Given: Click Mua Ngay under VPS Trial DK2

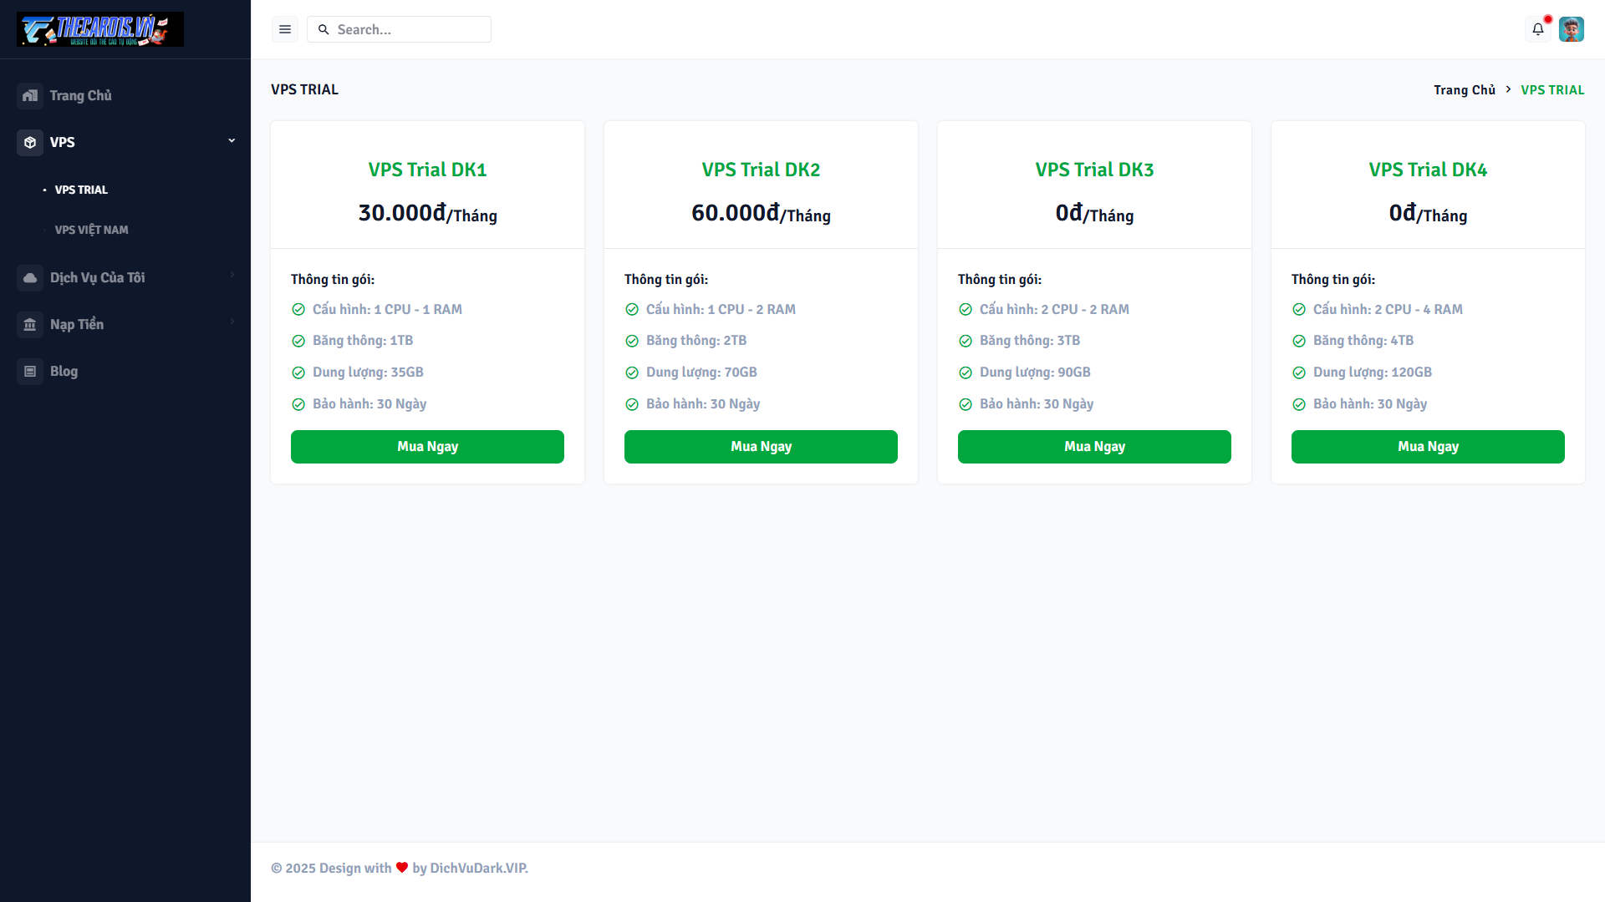Looking at the screenshot, I should click(761, 447).
